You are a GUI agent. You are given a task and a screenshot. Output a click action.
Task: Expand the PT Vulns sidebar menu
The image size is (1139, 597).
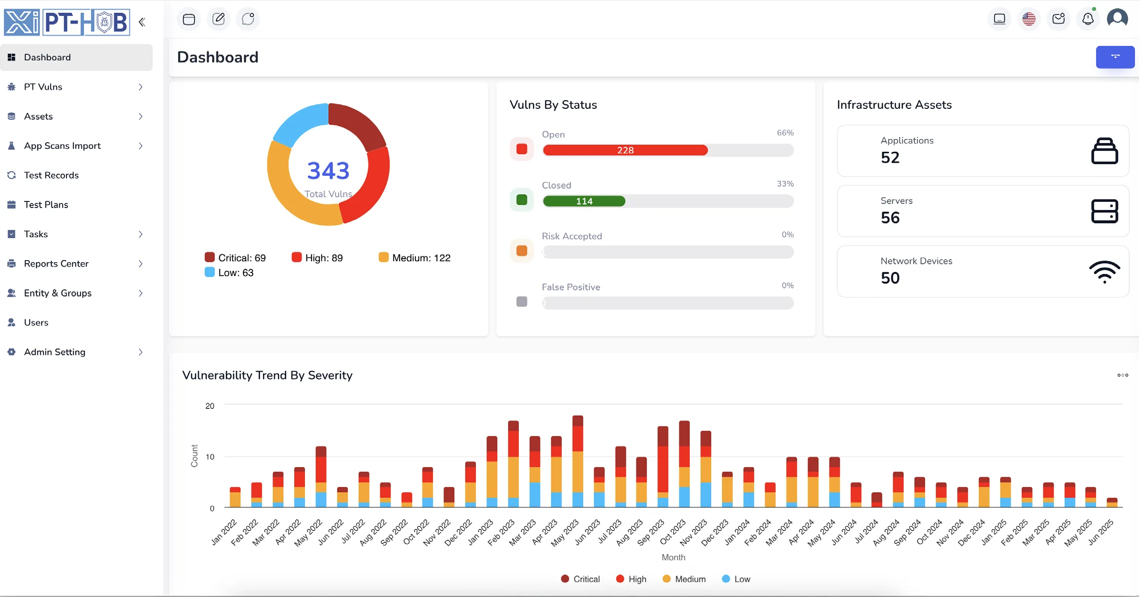(76, 87)
